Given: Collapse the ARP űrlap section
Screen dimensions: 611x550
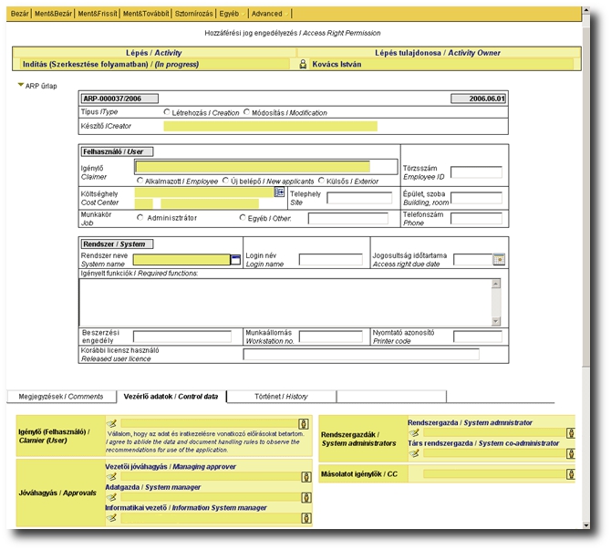Looking at the screenshot, I should tap(21, 85).
